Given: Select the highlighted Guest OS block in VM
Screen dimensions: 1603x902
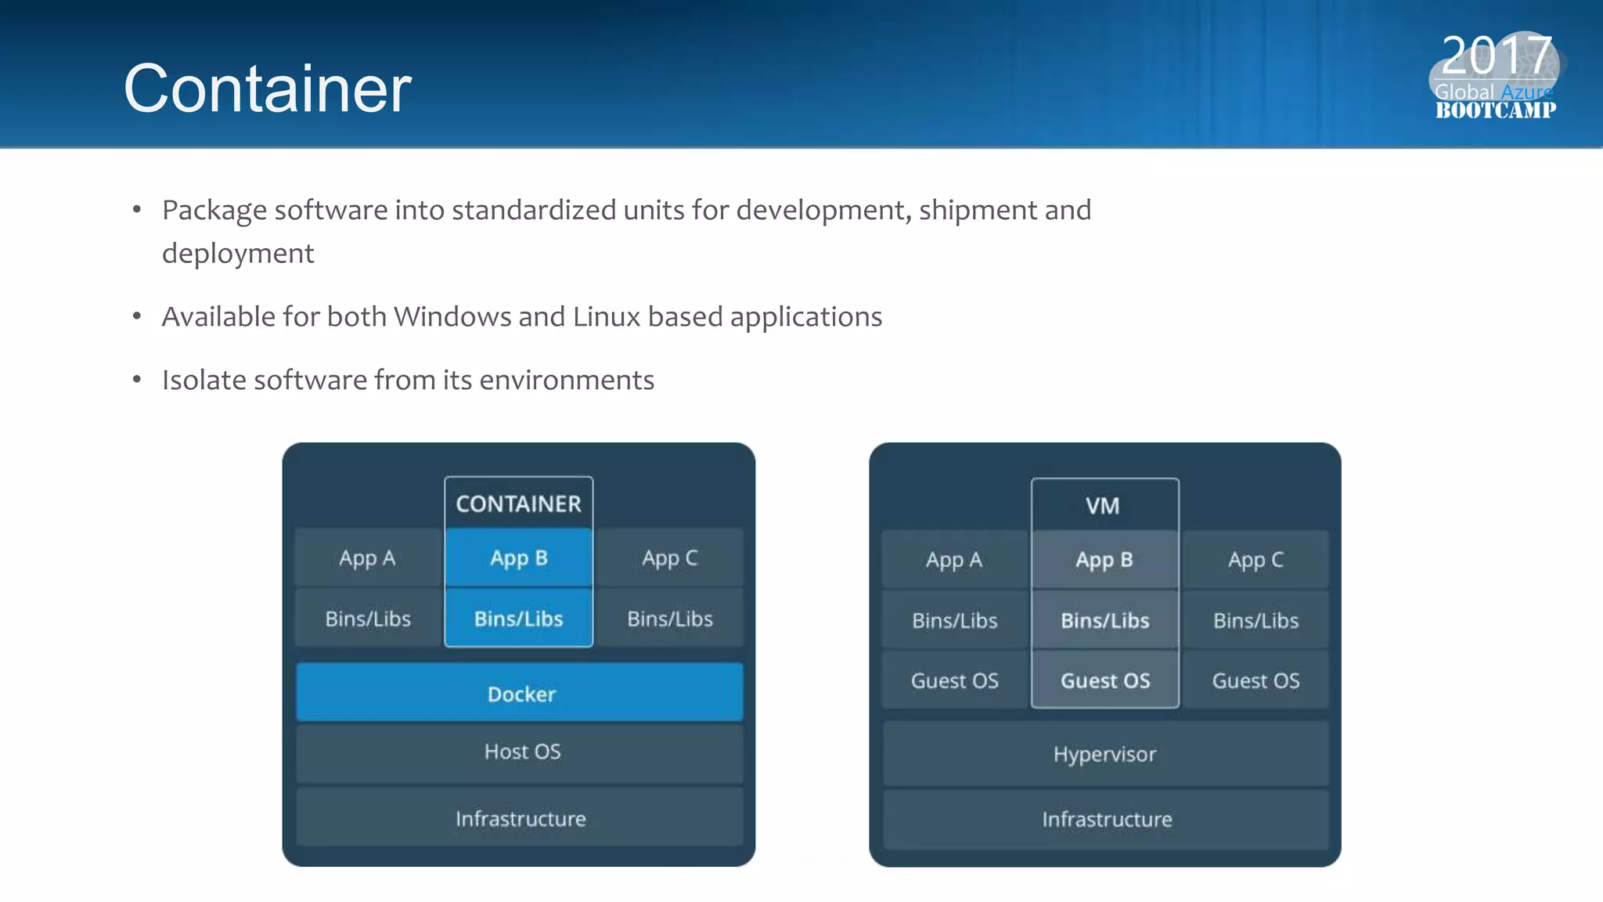Looking at the screenshot, I should (x=1104, y=680).
